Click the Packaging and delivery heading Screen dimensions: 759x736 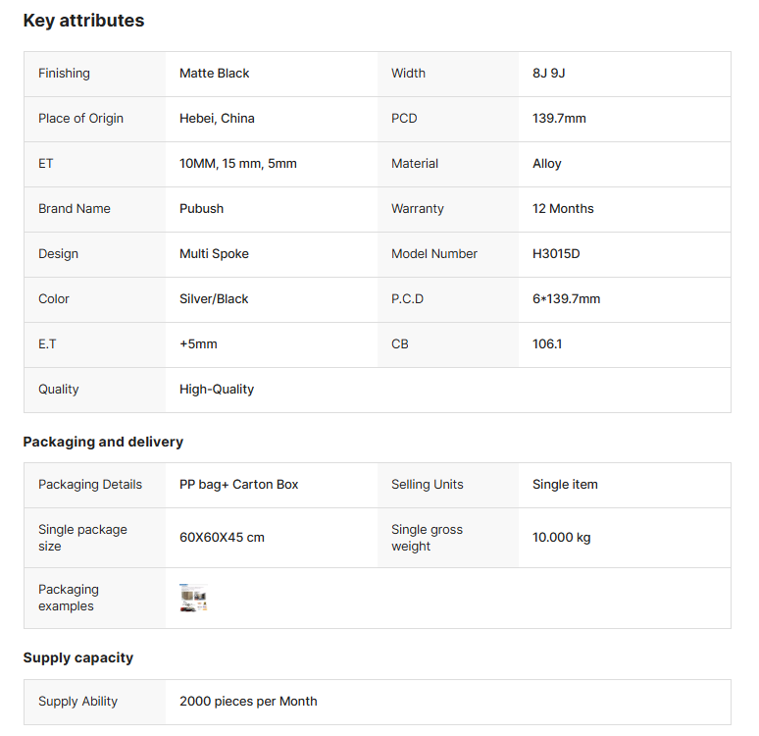coord(103,442)
